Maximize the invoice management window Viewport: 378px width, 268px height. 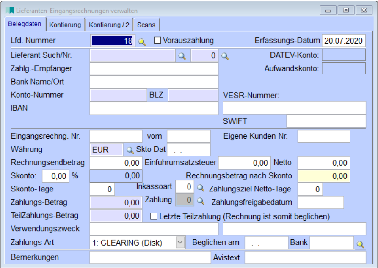pyautogui.click(x=346, y=10)
